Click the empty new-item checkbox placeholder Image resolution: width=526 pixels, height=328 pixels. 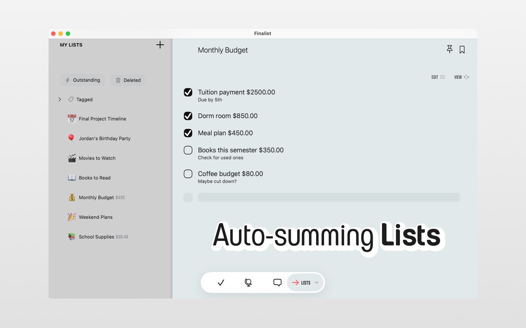pyautogui.click(x=188, y=197)
